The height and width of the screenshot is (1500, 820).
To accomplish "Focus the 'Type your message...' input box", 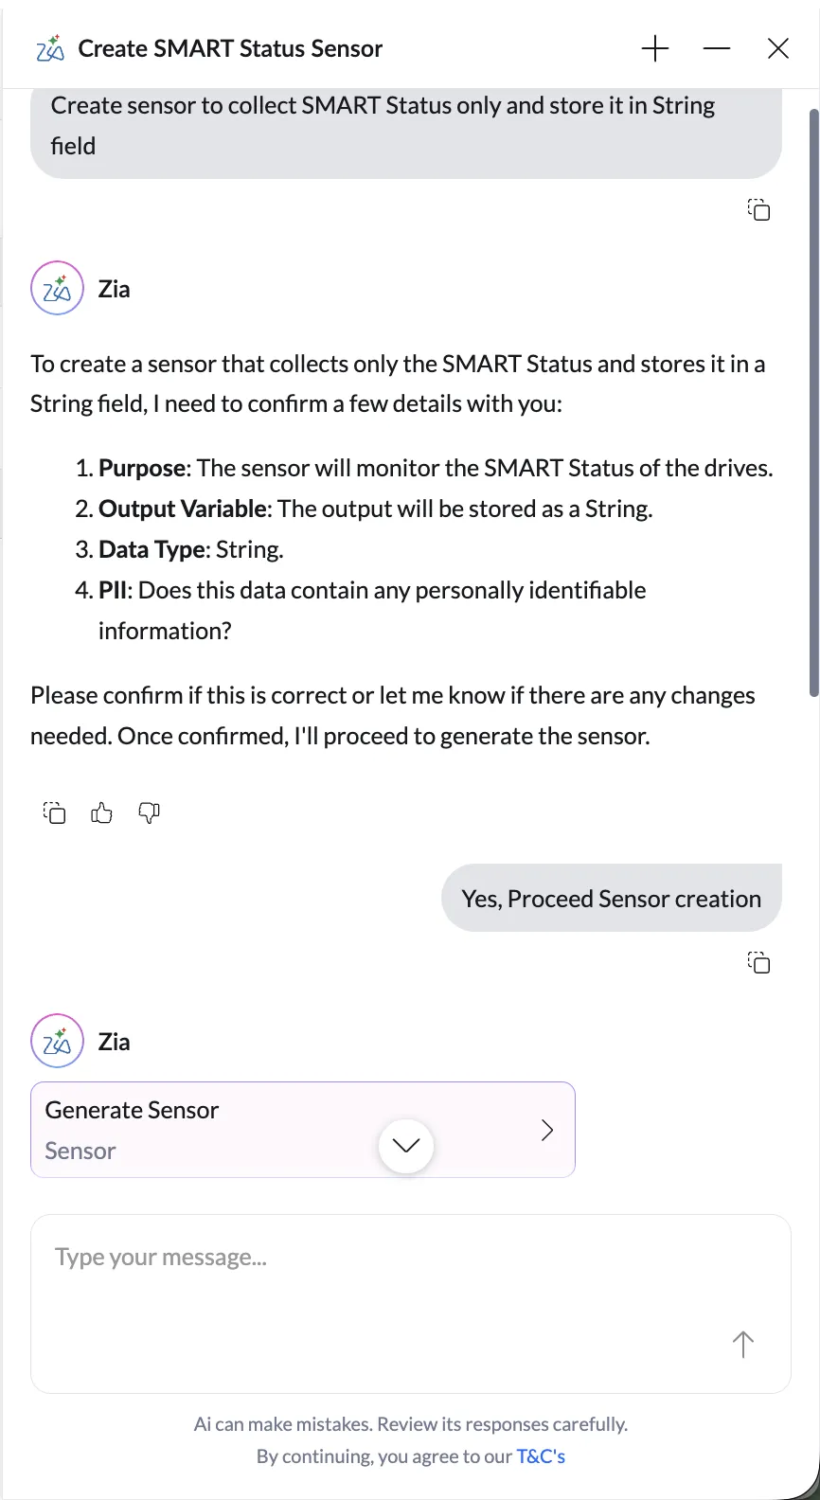I will [411, 1304].
